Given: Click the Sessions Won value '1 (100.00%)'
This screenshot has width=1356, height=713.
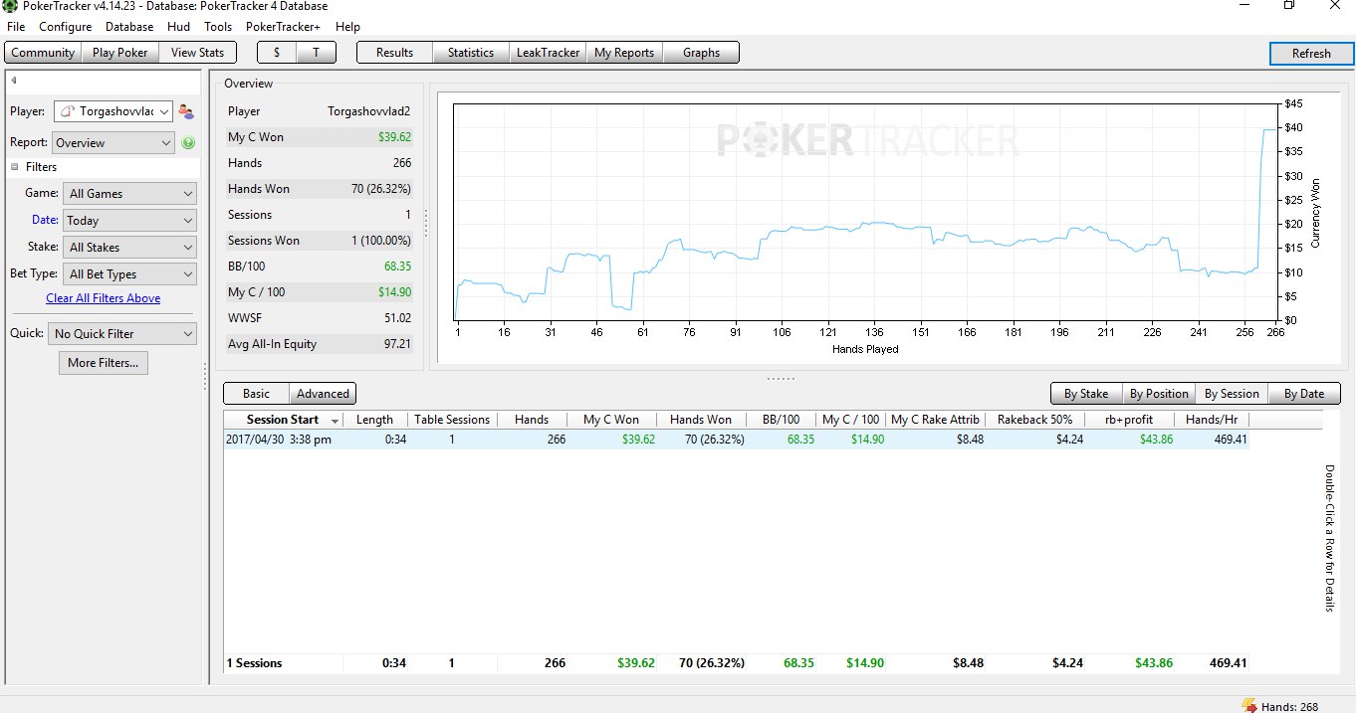Looking at the screenshot, I should [380, 241].
